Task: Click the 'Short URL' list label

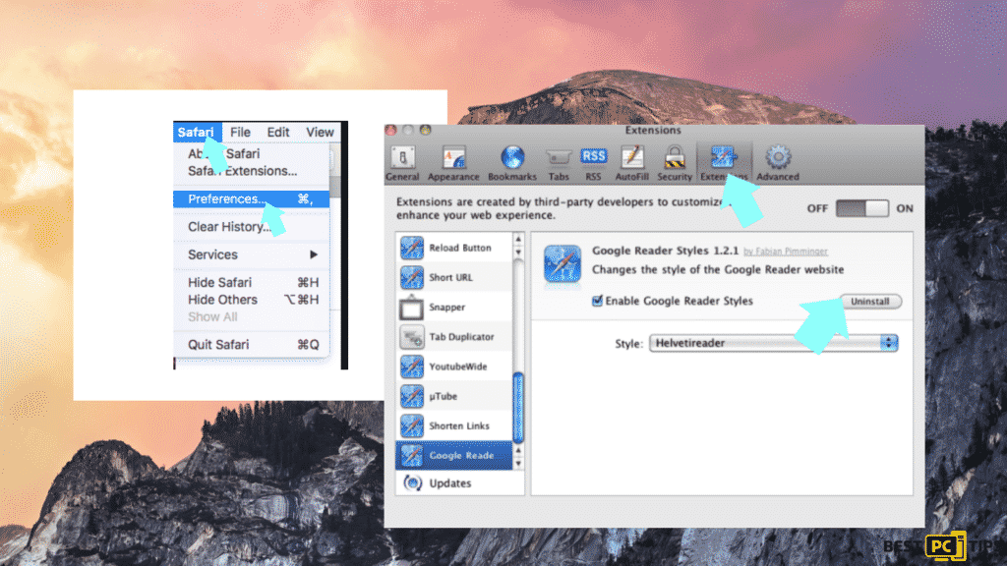Action: tap(450, 278)
